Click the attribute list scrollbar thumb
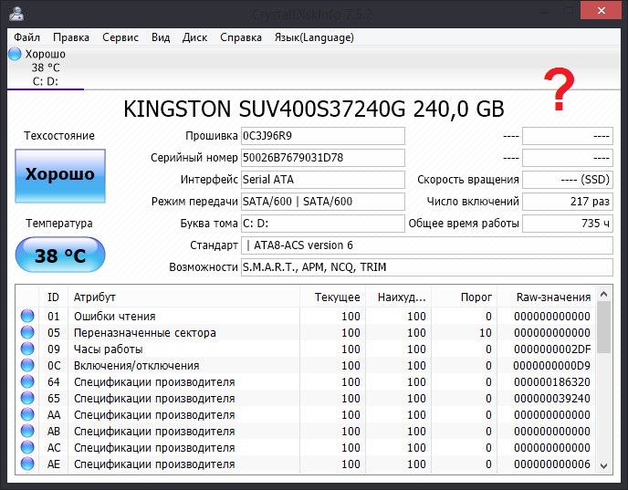Screen dimensions: 628x490 (604, 328)
